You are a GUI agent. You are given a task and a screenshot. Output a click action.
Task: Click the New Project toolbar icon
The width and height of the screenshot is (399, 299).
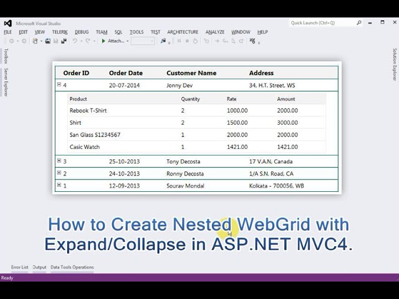[35, 41]
